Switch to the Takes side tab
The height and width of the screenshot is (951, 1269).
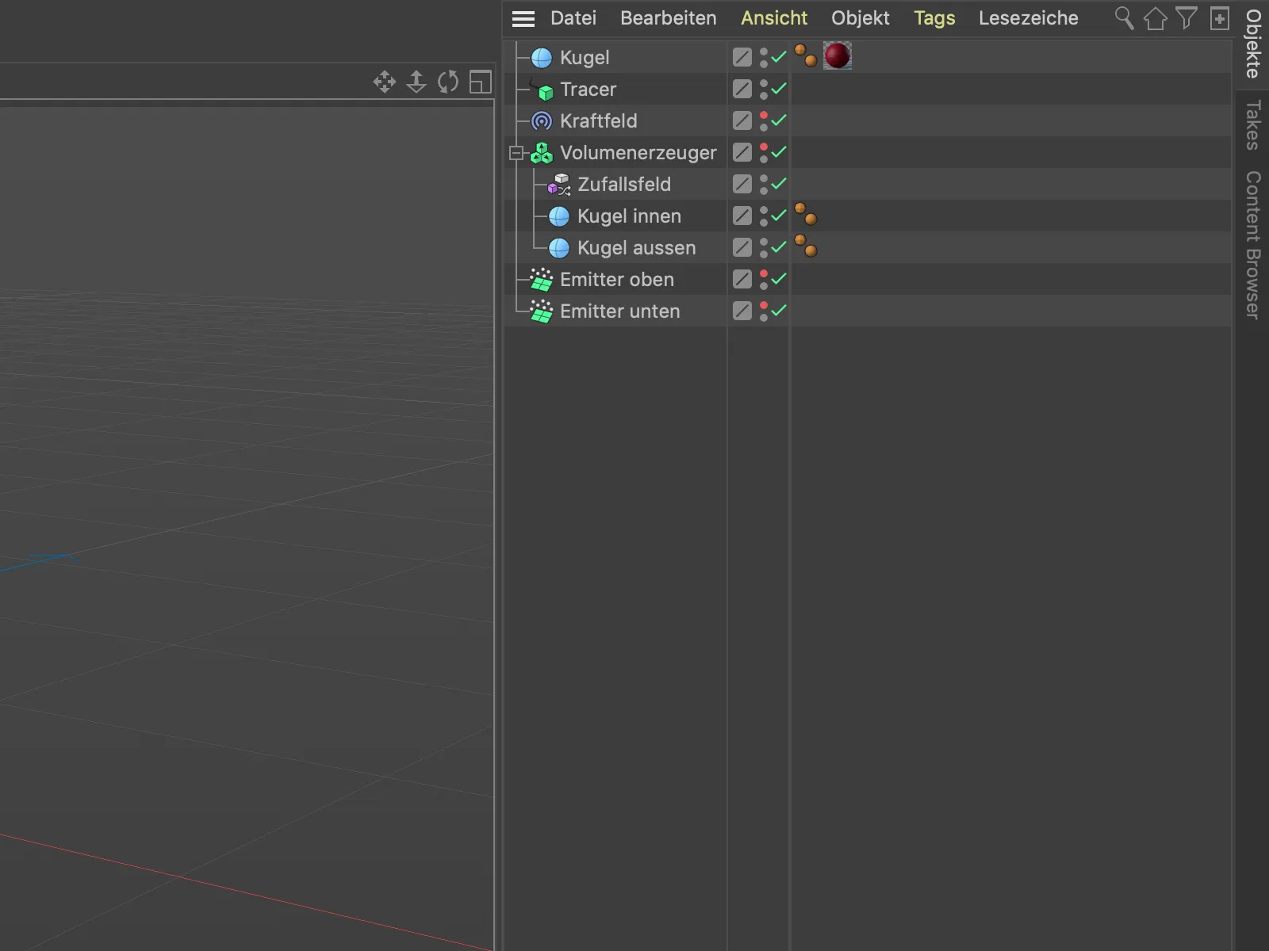pos(1253,125)
